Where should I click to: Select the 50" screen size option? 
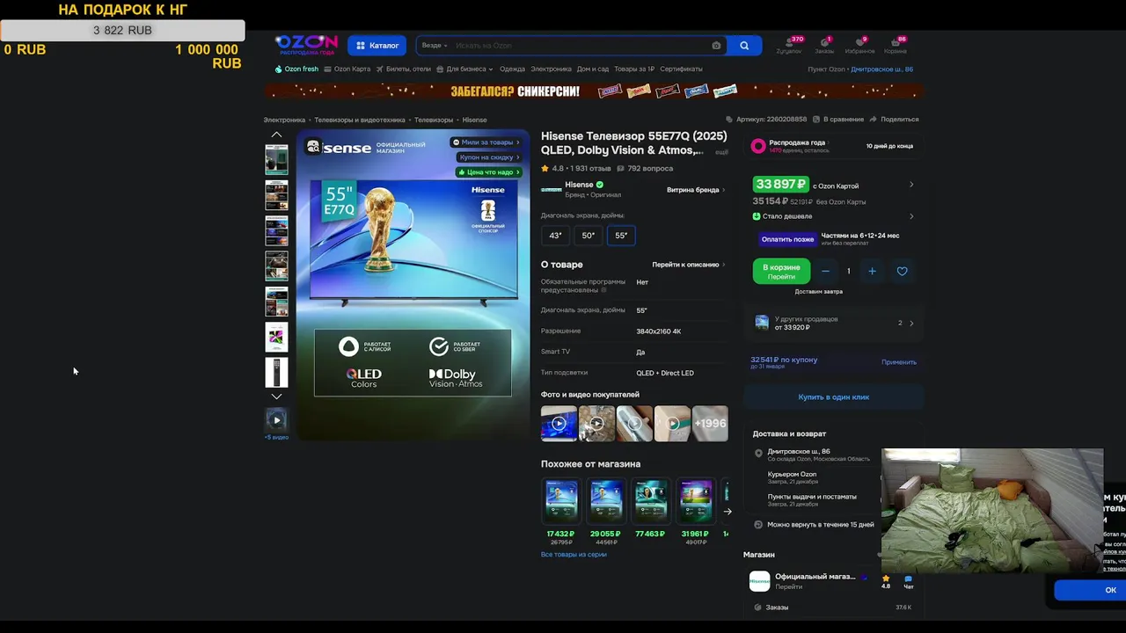pyautogui.click(x=589, y=236)
